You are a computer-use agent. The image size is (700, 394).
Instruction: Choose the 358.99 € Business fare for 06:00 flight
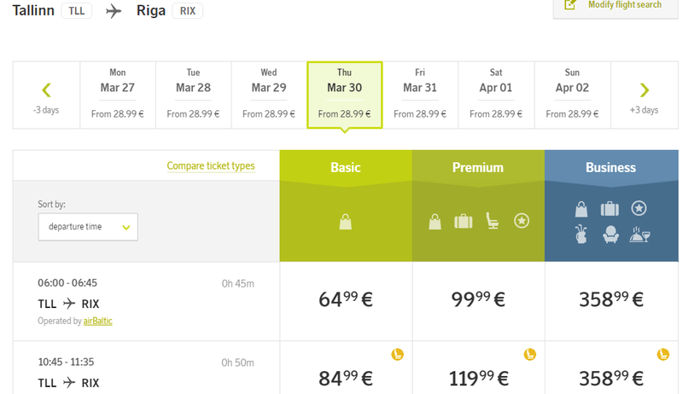[x=610, y=300]
